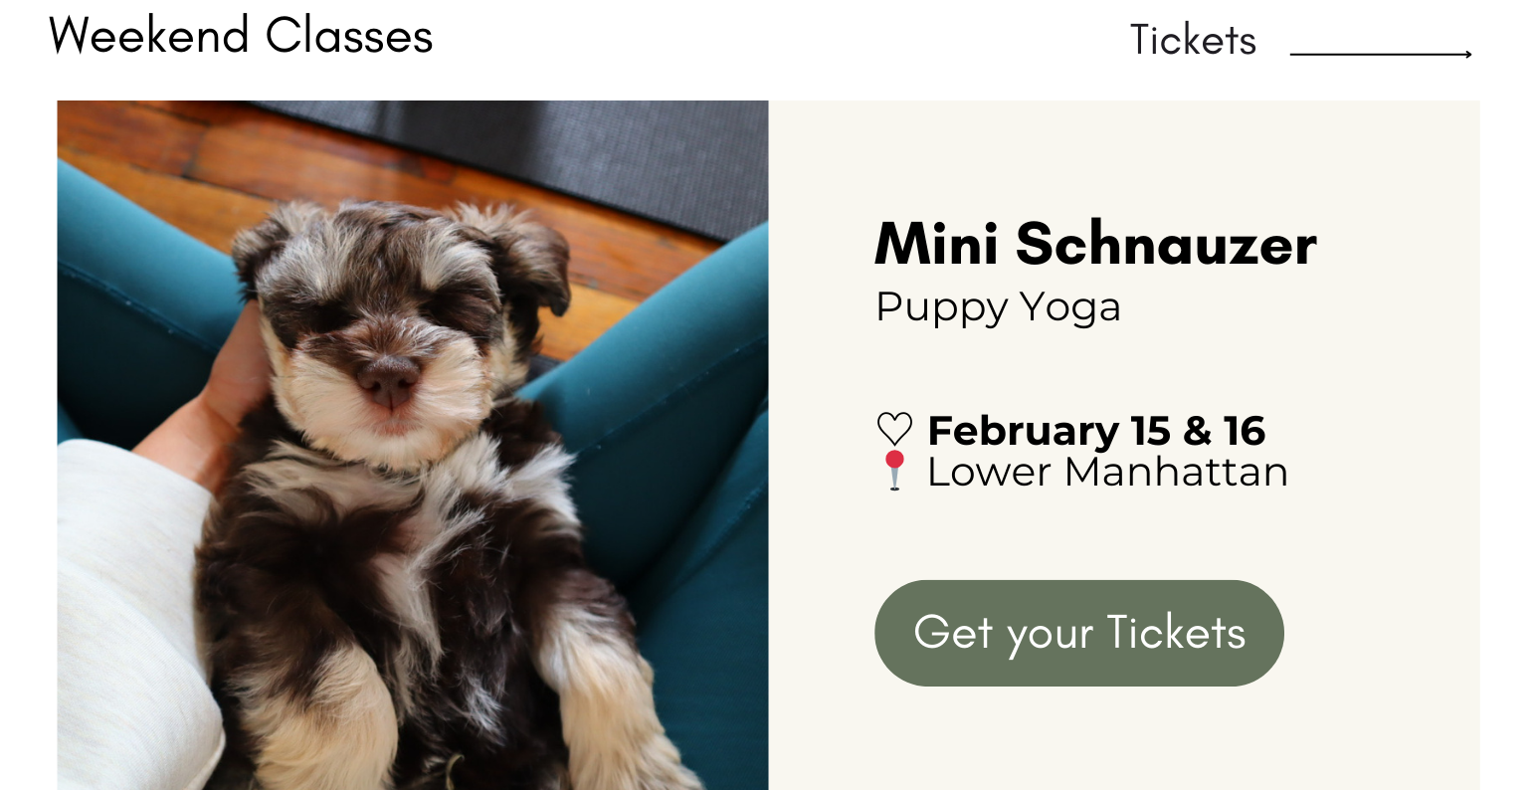Click the Puppy Yoga subtitle

pyautogui.click(x=998, y=307)
